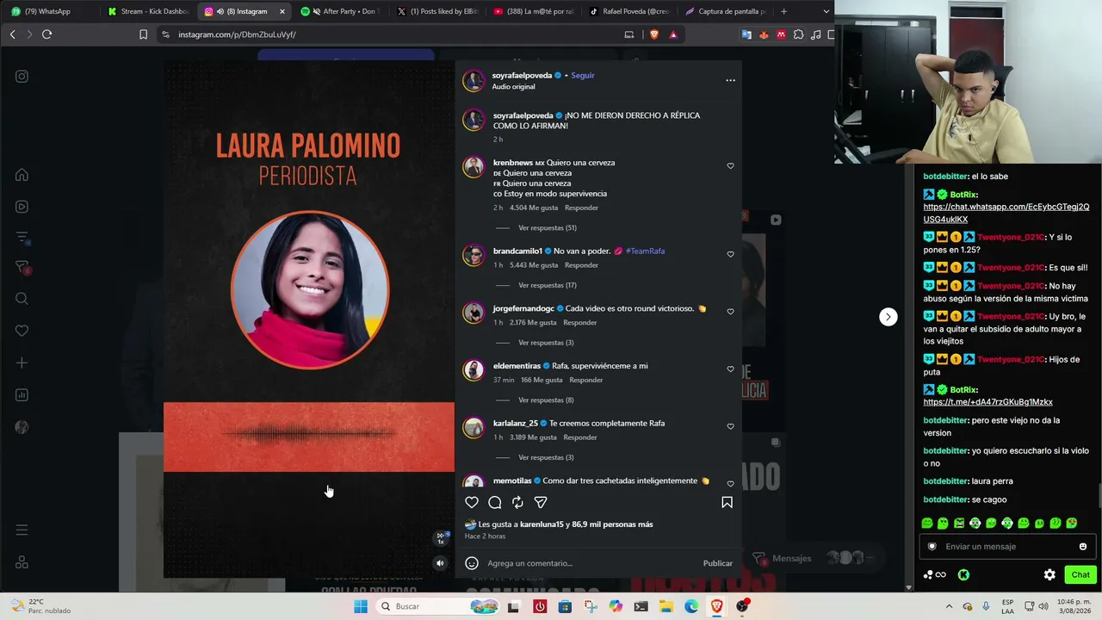The width and height of the screenshot is (1102, 620).
Task: Like the jorgefernandogc comment
Action: pos(730,312)
